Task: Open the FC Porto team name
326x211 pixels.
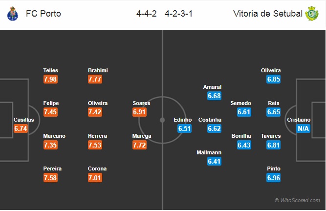Action: [43, 14]
